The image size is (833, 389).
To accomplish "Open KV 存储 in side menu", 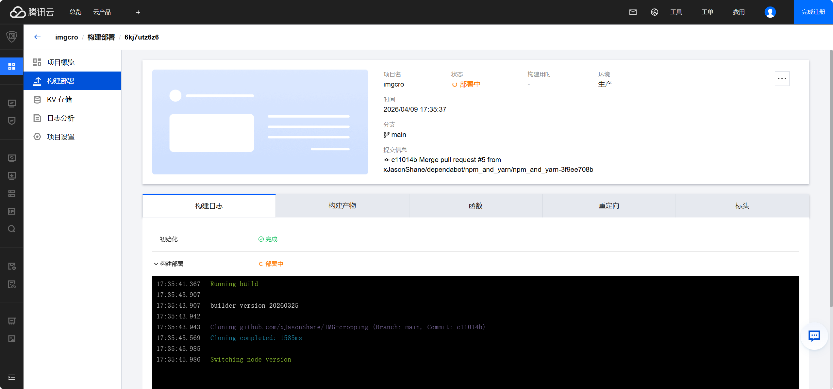I will [59, 100].
